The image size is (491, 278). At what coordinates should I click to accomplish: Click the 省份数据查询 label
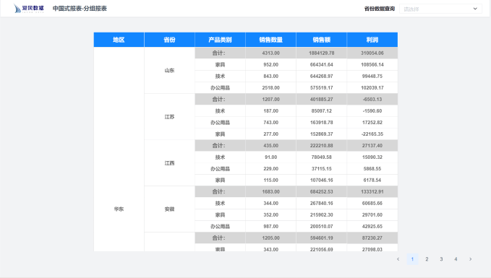380,9
